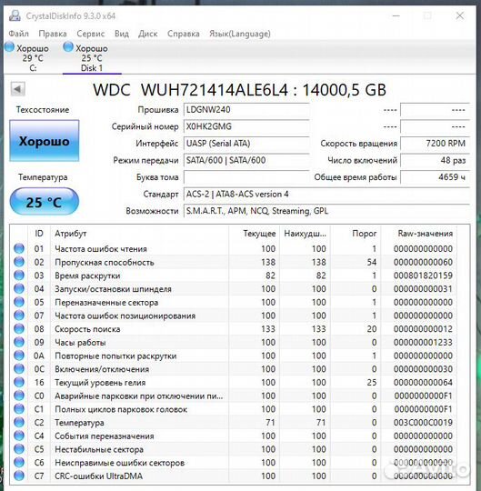Image resolution: width=481 pixels, height=491 pixels.
Task: Click the status icon for Пропускная способность
Action: (19, 262)
